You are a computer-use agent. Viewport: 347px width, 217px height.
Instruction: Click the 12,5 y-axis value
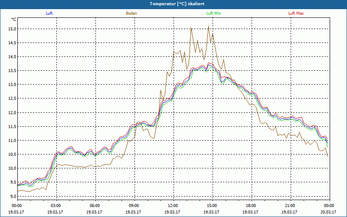pos(13,99)
